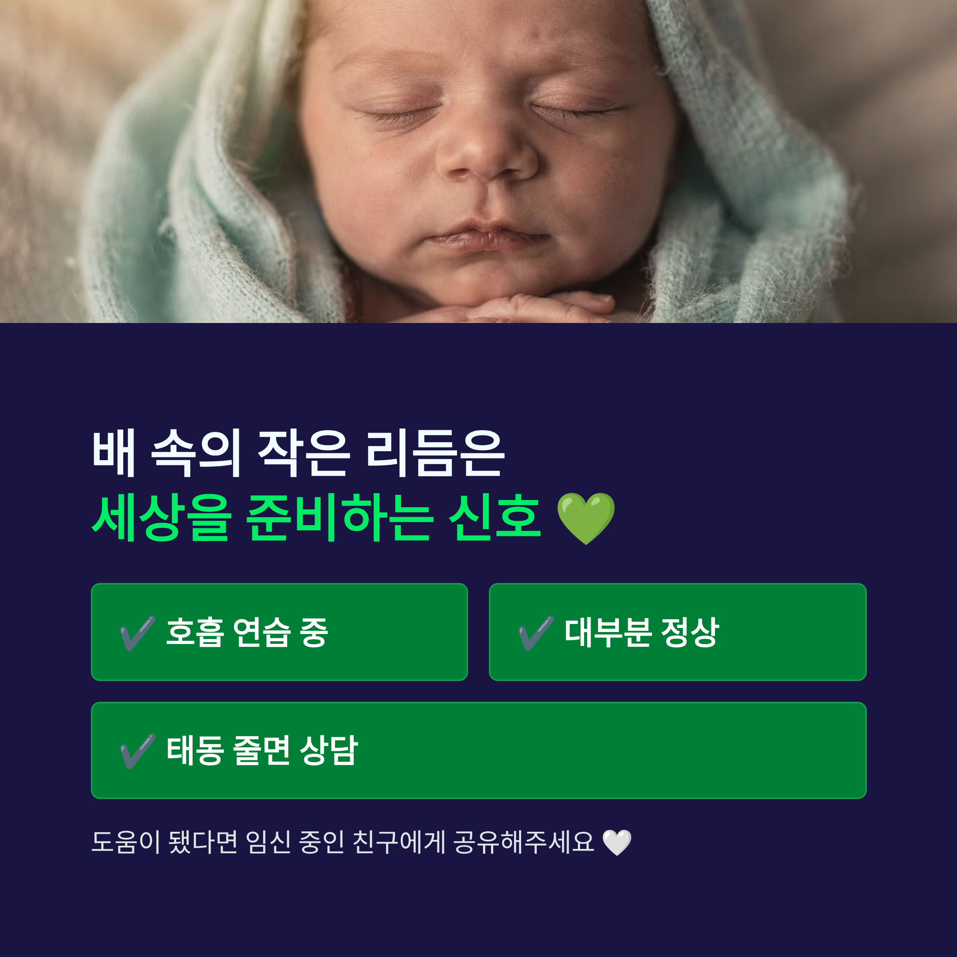
Task: Click the checkmark icon beside 태동 줄면 상담
Action: point(138,751)
